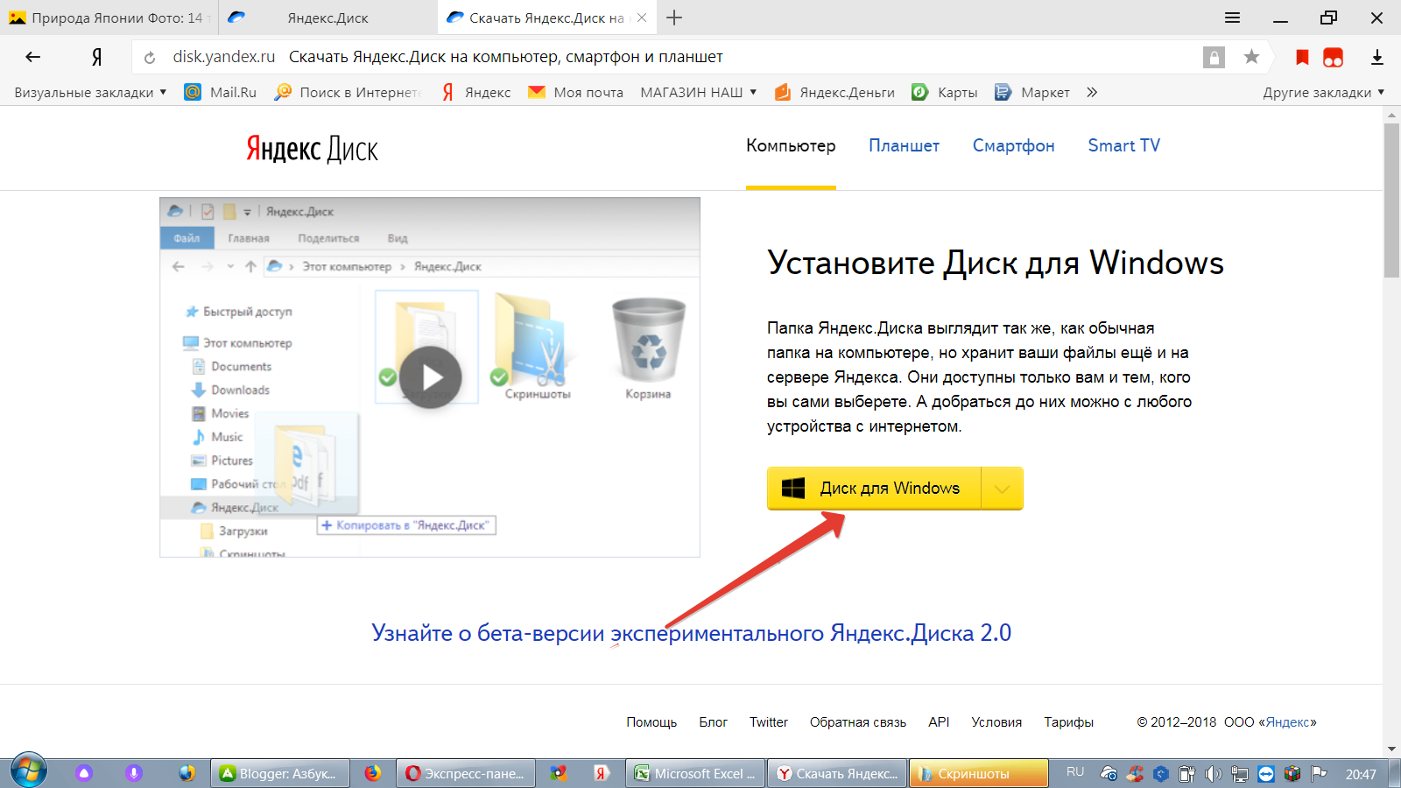Reload the page with the refresh icon
Viewport: 1401px width, 788px height.
pyautogui.click(x=150, y=58)
